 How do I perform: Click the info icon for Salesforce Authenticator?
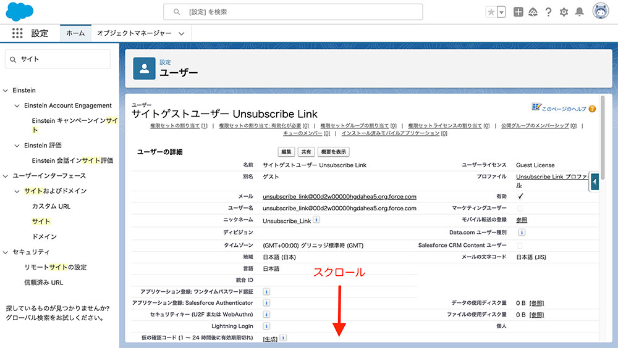266,303
